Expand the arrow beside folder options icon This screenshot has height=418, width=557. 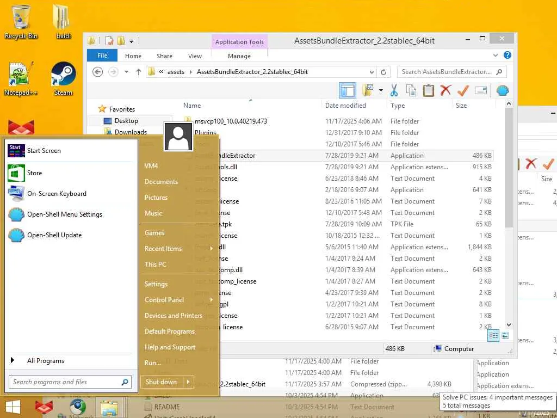(x=381, y=91)
